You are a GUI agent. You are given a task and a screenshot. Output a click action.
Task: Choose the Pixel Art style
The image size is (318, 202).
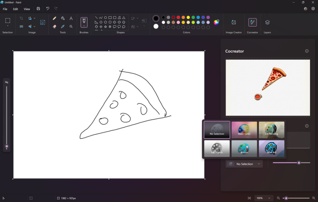272,148
